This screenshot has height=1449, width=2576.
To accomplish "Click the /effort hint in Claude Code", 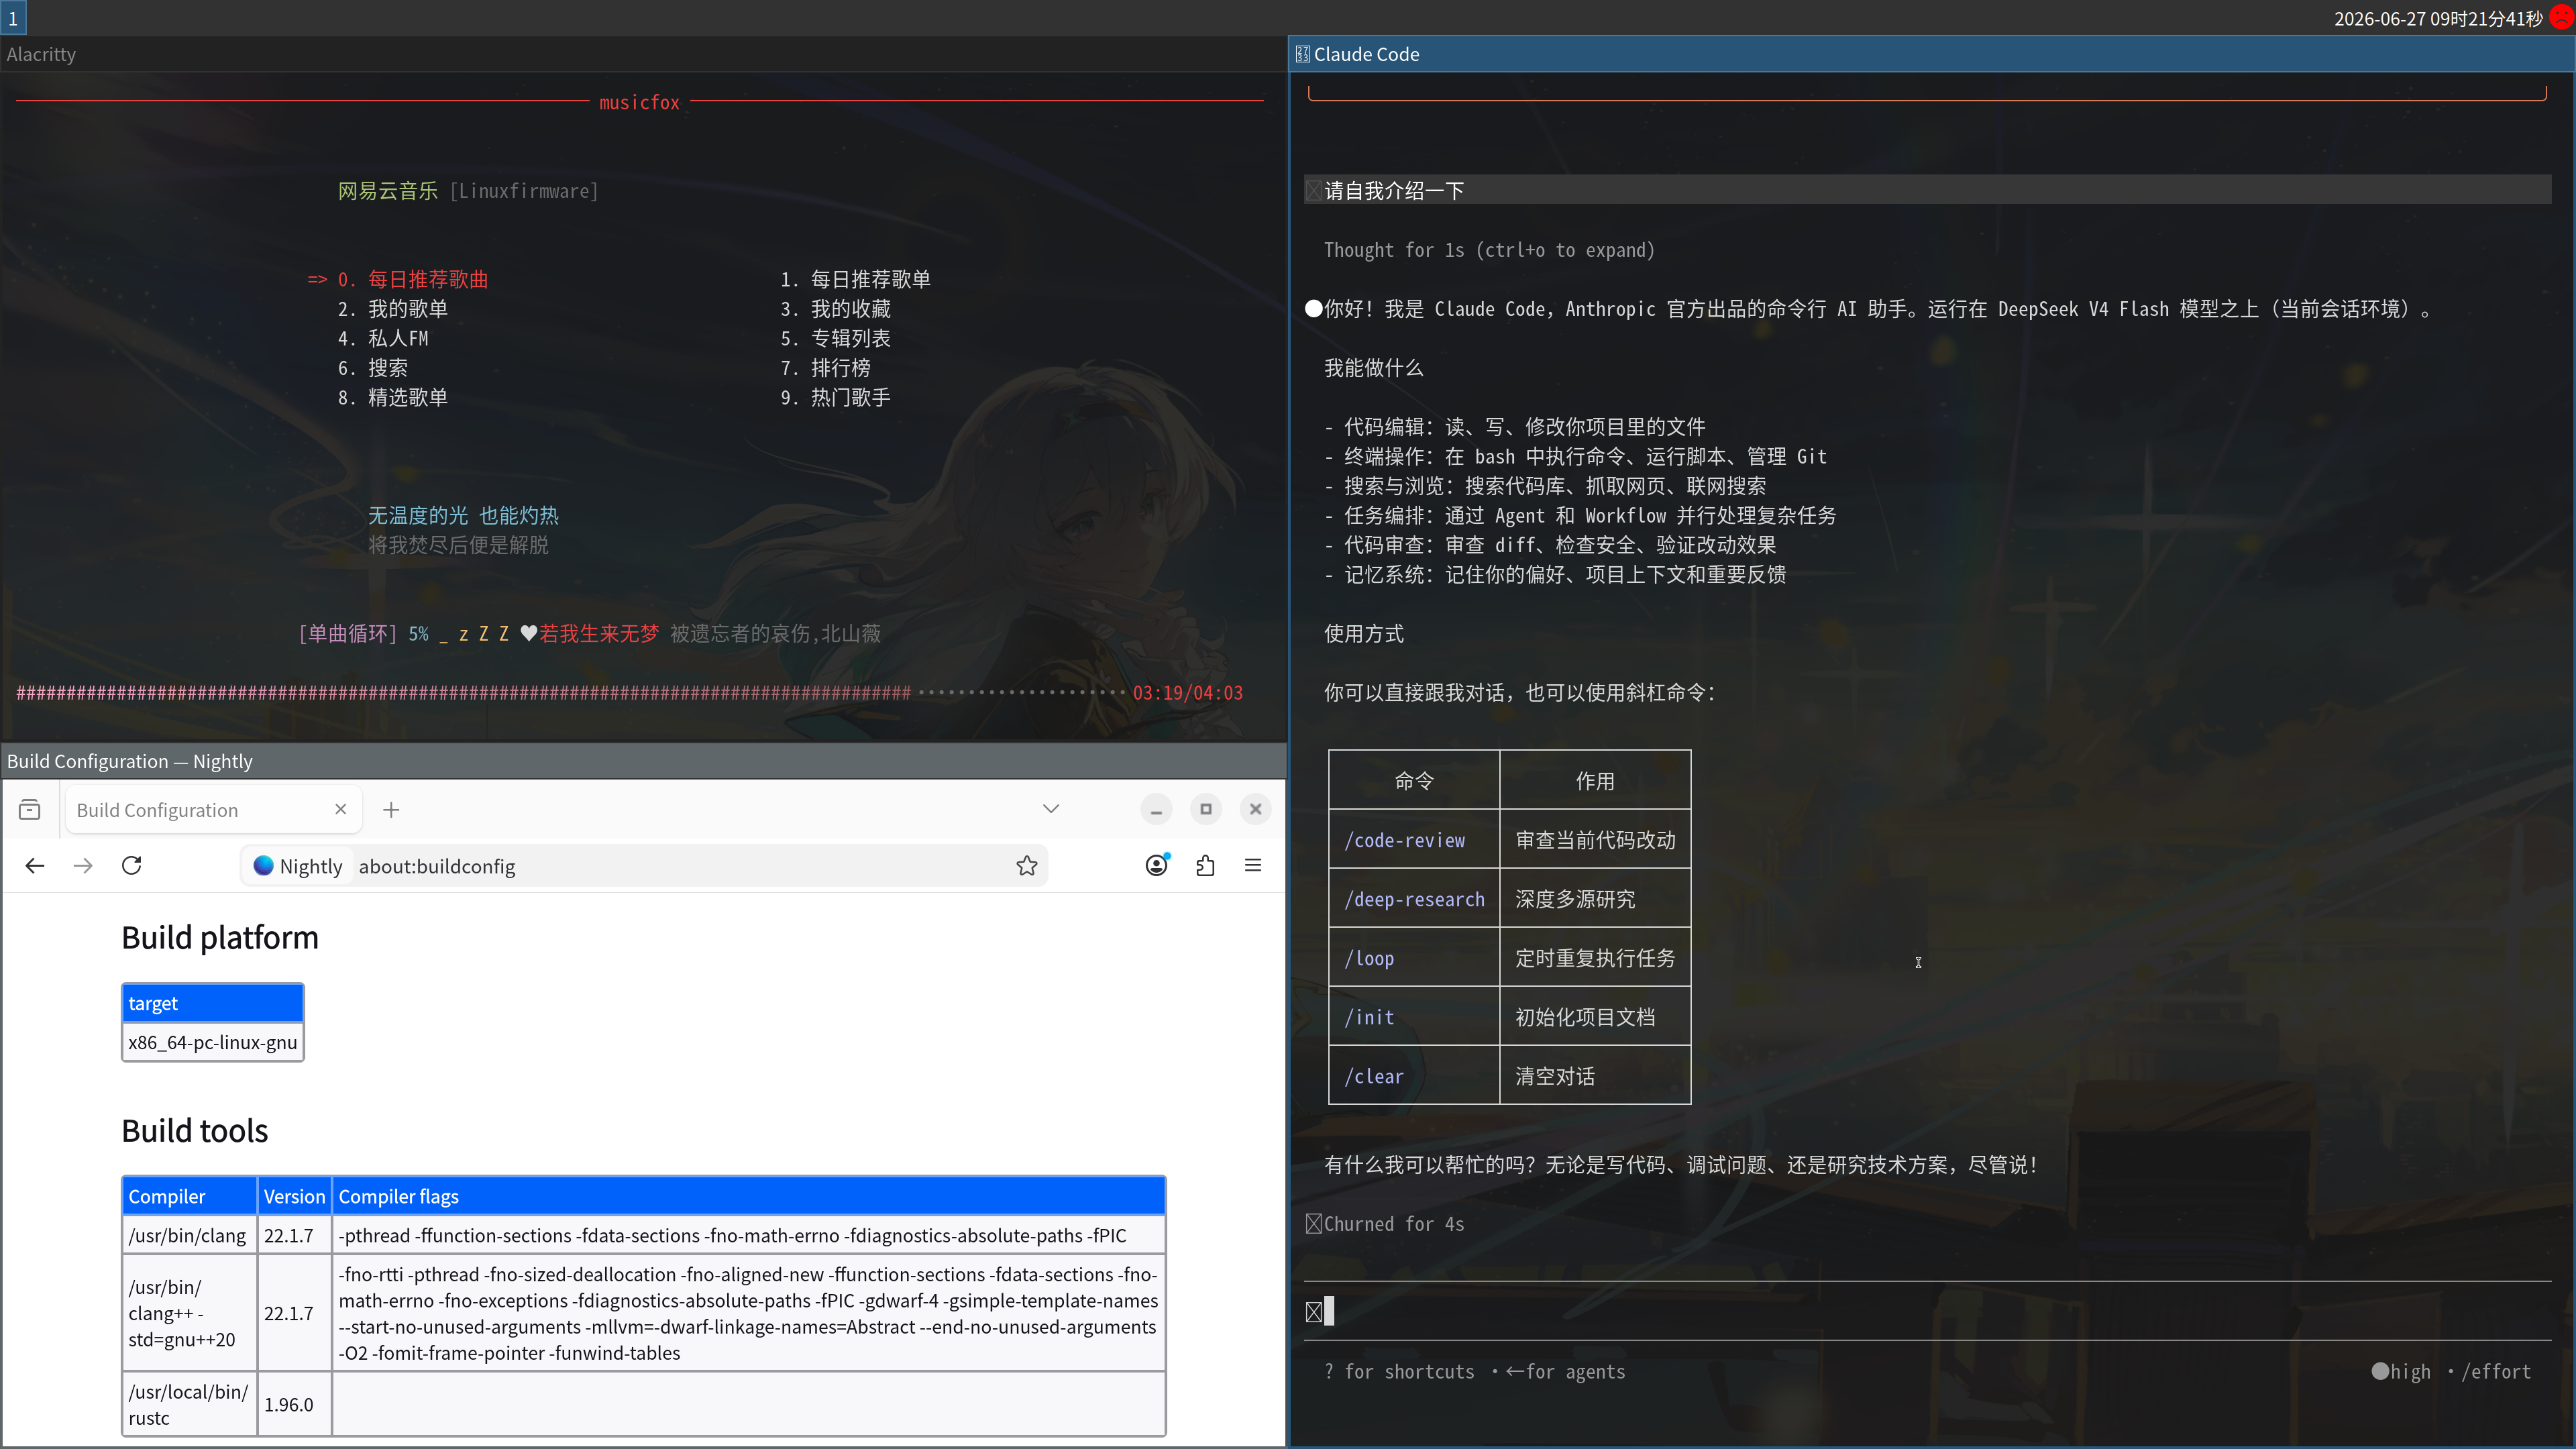I will (x=2496, y=1371).
